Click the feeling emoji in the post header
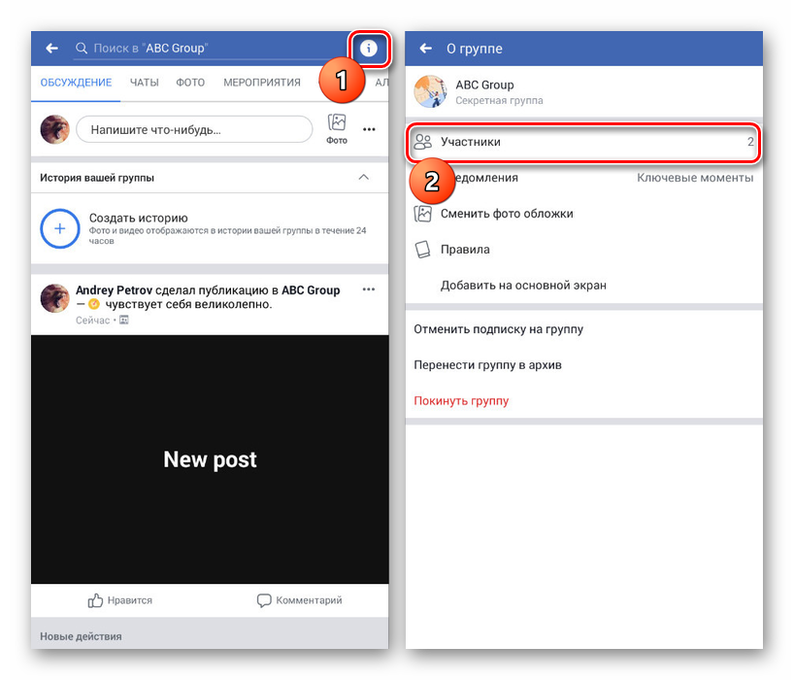The width and height of the screenshot is (794, 680). click(x=94, y=304)
